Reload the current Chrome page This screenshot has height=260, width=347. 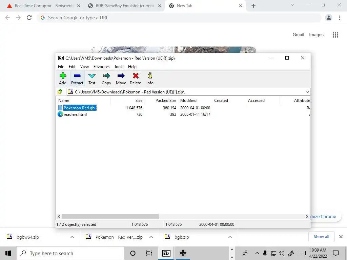point(29,18)
